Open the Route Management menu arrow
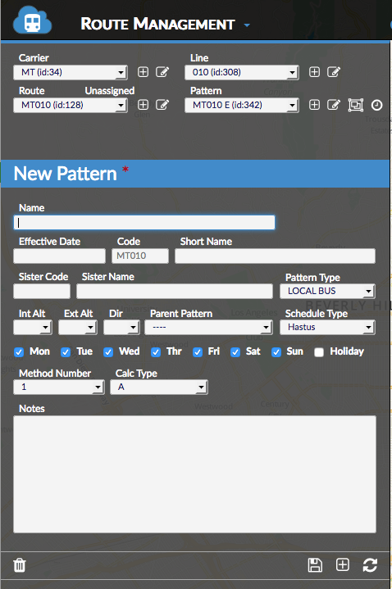Viewport: 392px width, 589px height. click(247, 25)
